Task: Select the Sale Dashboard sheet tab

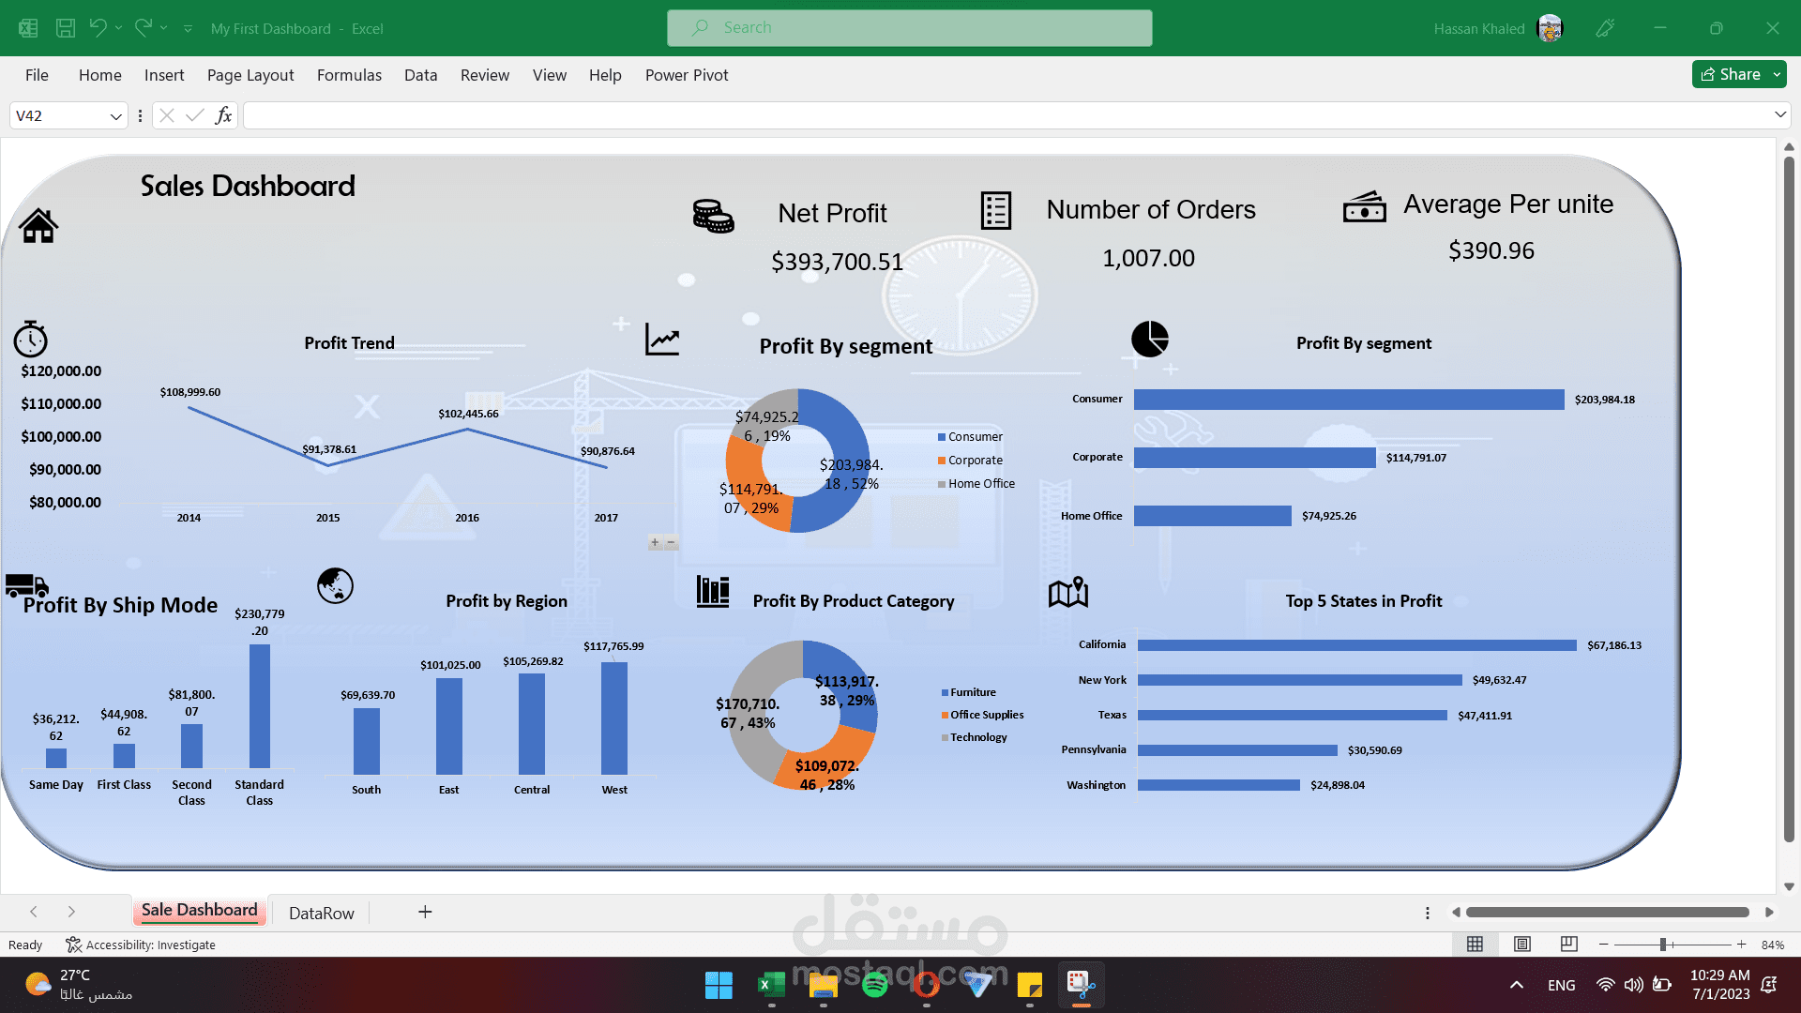Action: [x=199, y=910]
